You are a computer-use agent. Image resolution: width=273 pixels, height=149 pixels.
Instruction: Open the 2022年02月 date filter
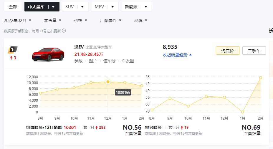(x=17, y=21)
